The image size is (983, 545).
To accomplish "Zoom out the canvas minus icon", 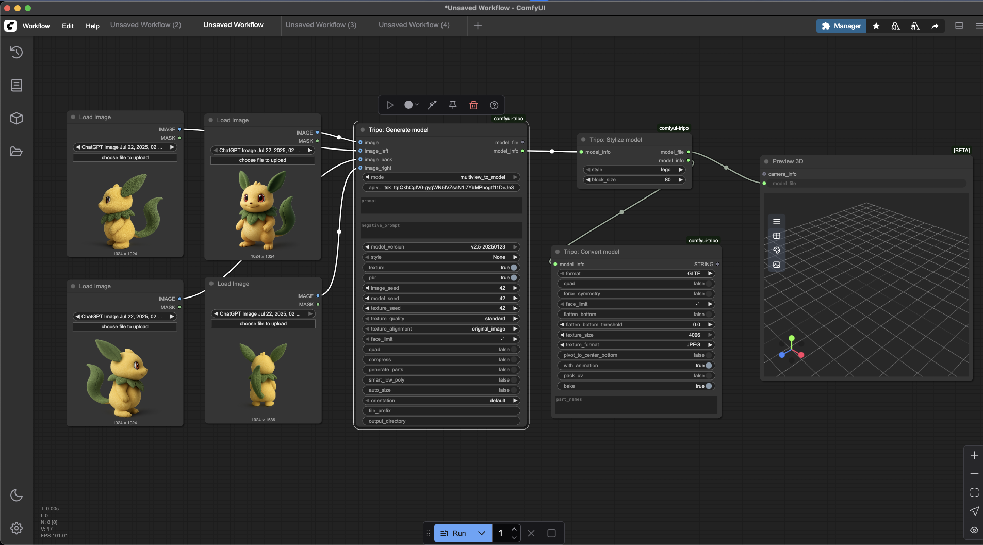I will pos(974,474).
